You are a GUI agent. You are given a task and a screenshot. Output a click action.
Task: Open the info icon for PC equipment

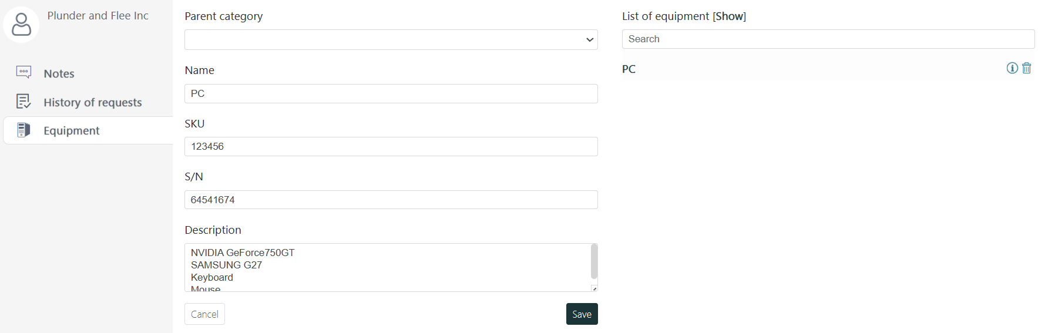point(1012,68)
